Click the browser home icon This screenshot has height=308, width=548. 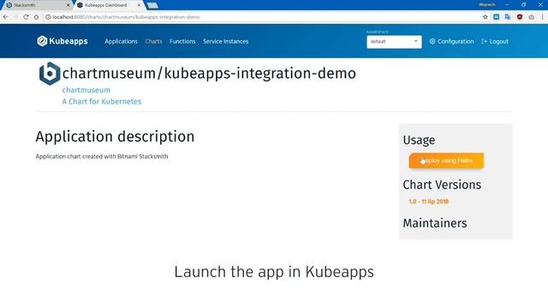coord(36,17)
